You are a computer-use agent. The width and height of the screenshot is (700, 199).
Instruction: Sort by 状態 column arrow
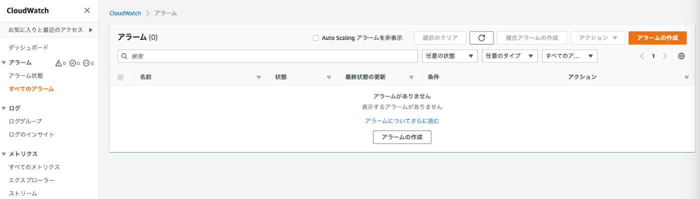click(328, 77)
